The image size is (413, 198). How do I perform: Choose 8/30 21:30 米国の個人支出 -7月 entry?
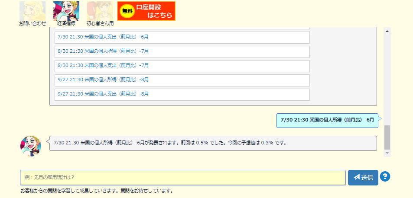coord(182,66)
